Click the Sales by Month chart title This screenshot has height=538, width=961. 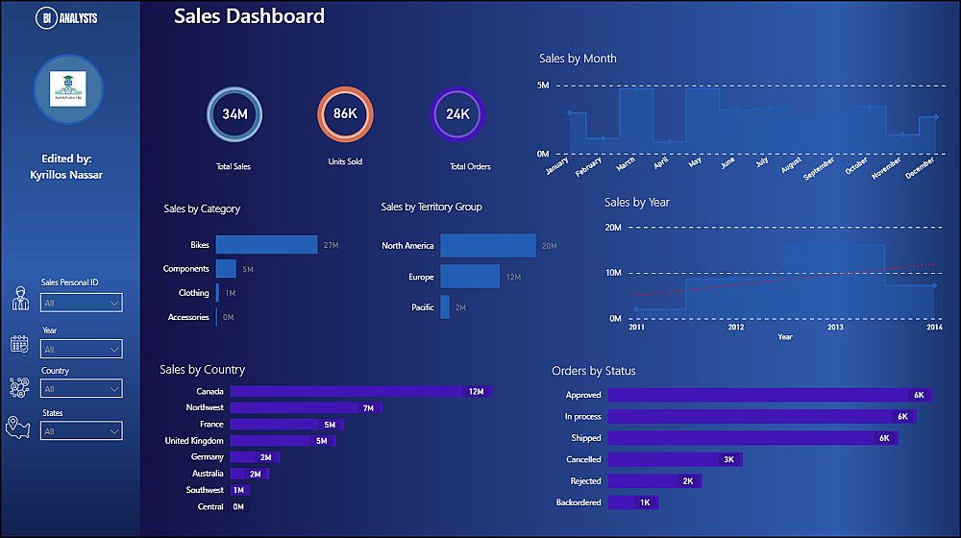point(578,59)
